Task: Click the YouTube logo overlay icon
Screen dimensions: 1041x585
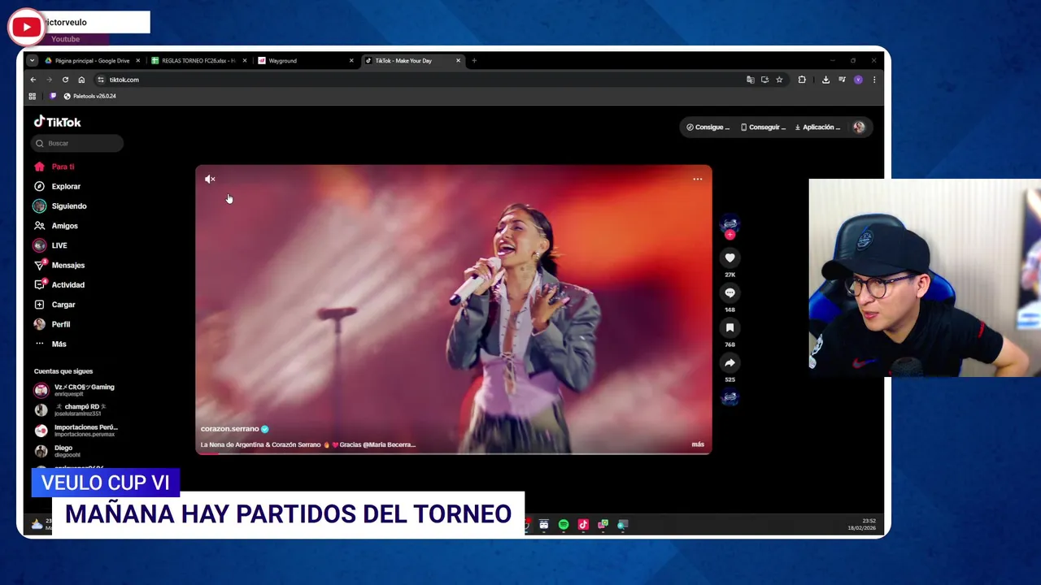Action: pos(26,27)
